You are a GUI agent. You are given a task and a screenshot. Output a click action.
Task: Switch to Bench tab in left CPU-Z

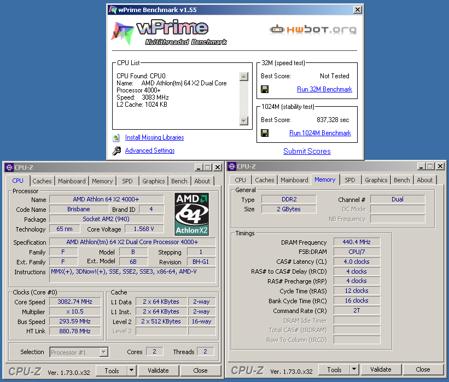click(179, 181)
